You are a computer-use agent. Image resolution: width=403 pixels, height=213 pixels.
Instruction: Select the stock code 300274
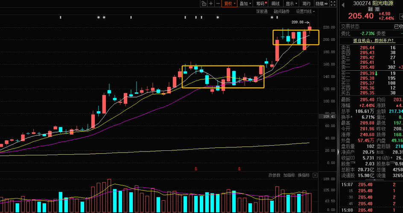tap(362, 3)
